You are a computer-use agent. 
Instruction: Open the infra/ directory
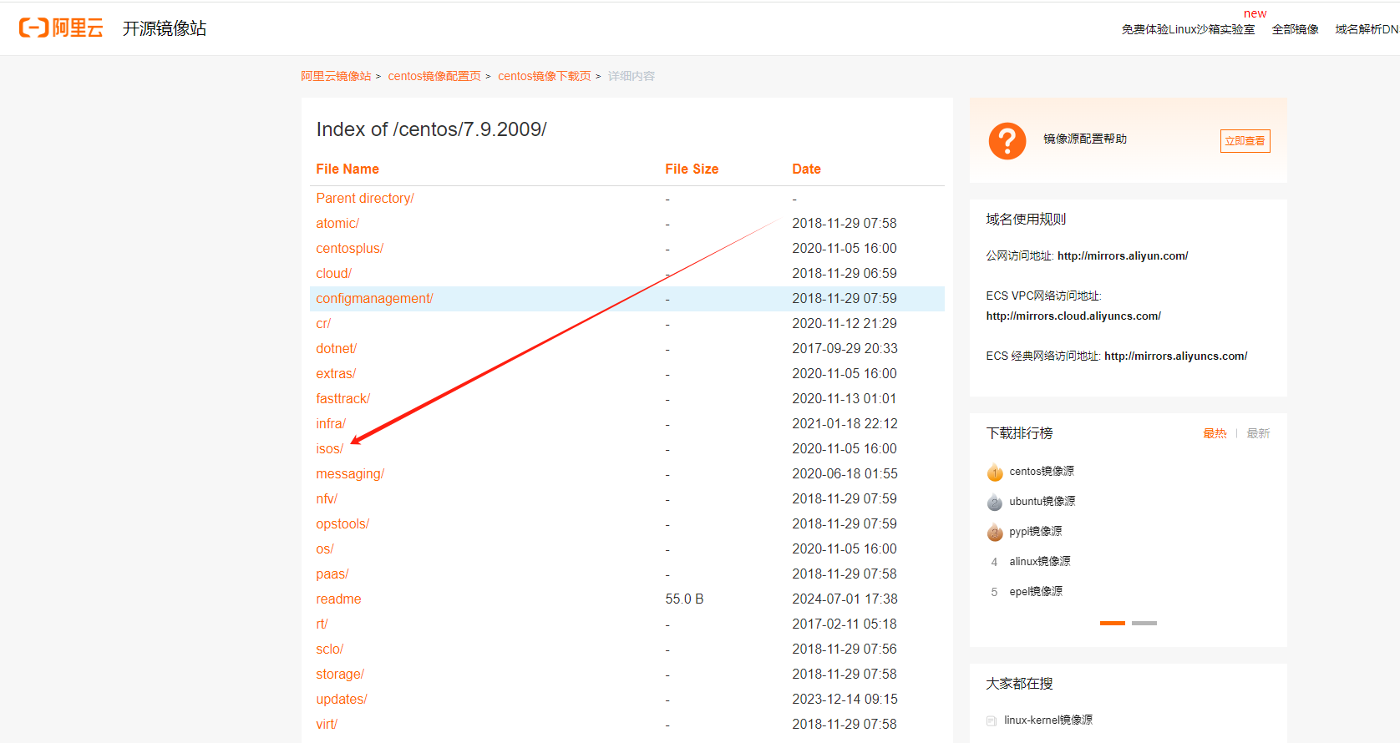(x=331, y=423)
